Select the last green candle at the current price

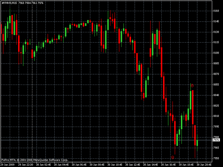pyautogui.click(x=197, y=143)
